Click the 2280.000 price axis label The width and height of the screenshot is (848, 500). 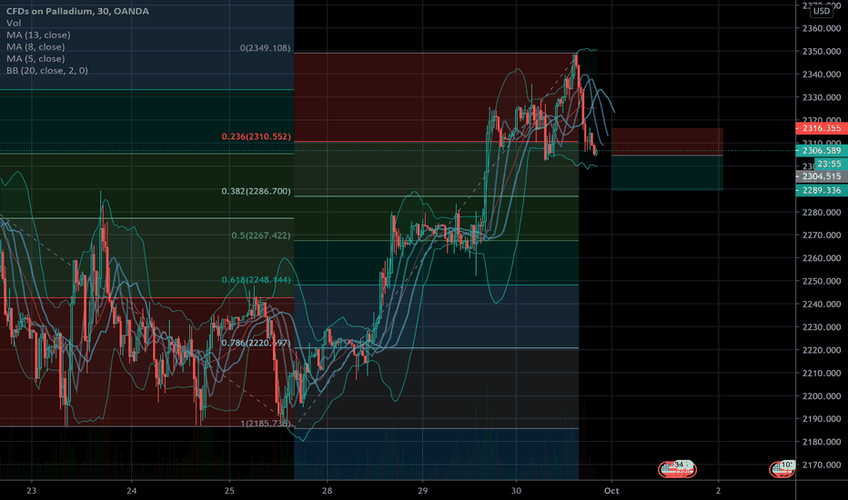pos(822,213)
